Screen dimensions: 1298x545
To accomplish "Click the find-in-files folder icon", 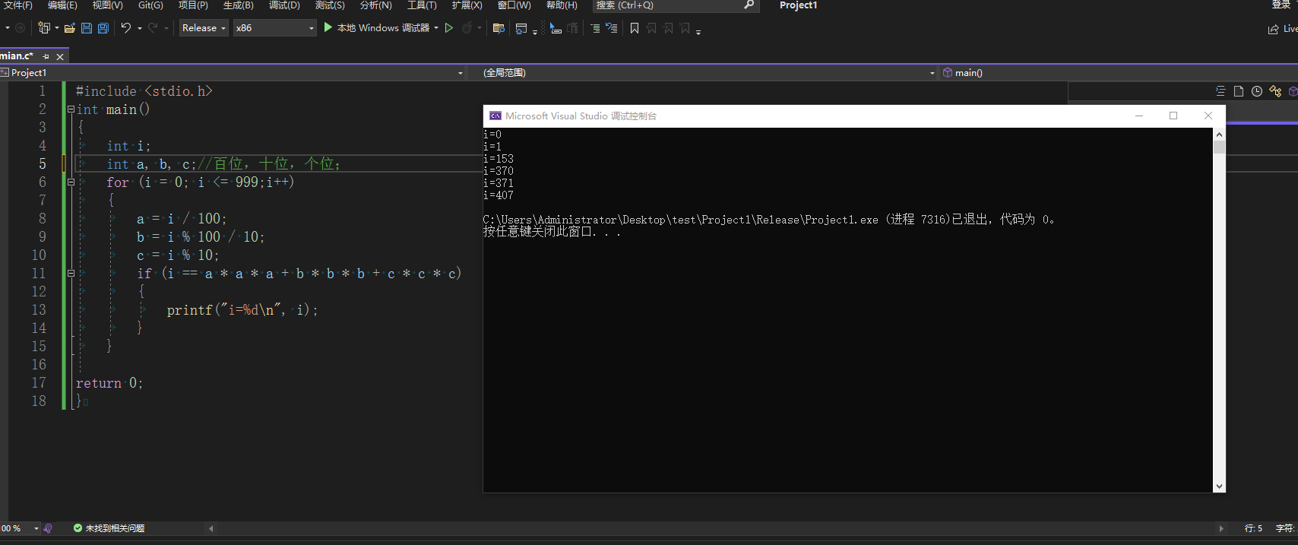I will pos(499,28).
